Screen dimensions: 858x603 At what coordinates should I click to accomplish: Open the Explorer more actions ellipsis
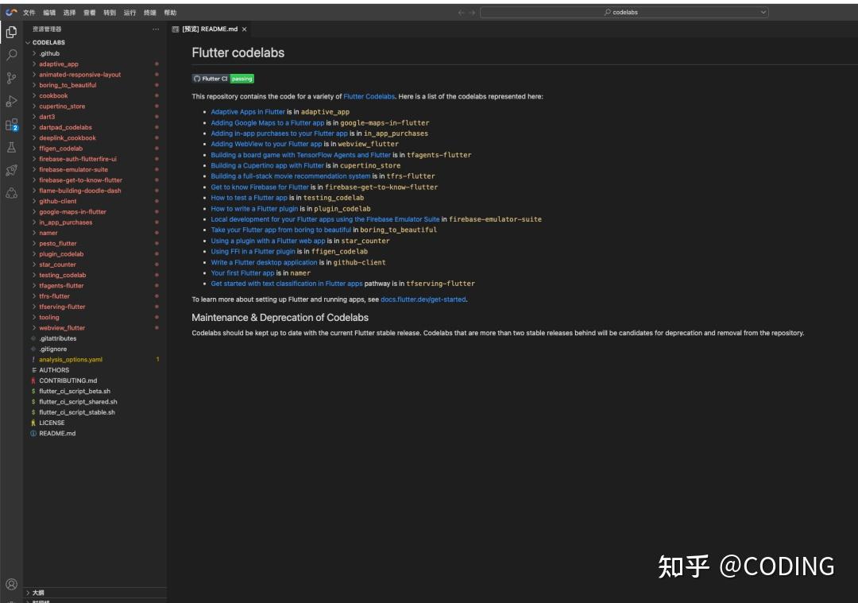pyautogui.click(x=156, y=29)
